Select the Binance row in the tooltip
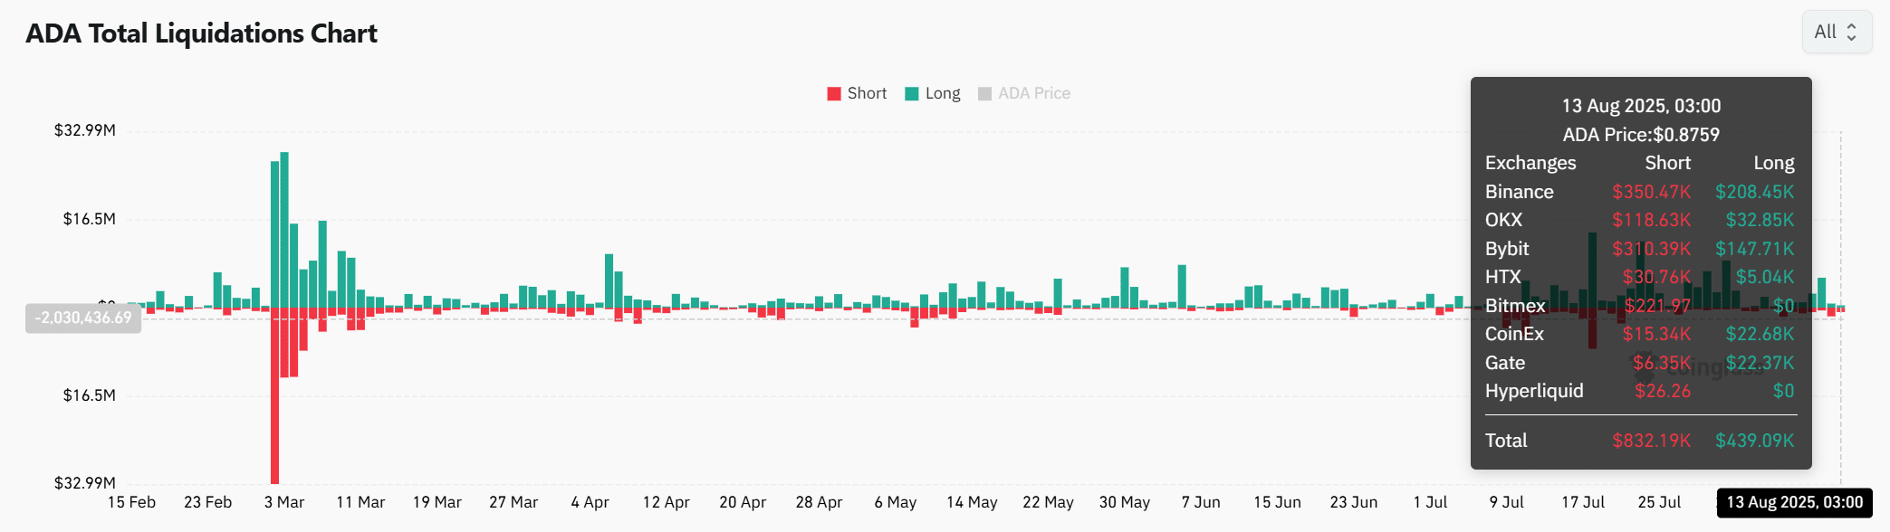This screenshot has height=532, width=1890. (1639, 192)
